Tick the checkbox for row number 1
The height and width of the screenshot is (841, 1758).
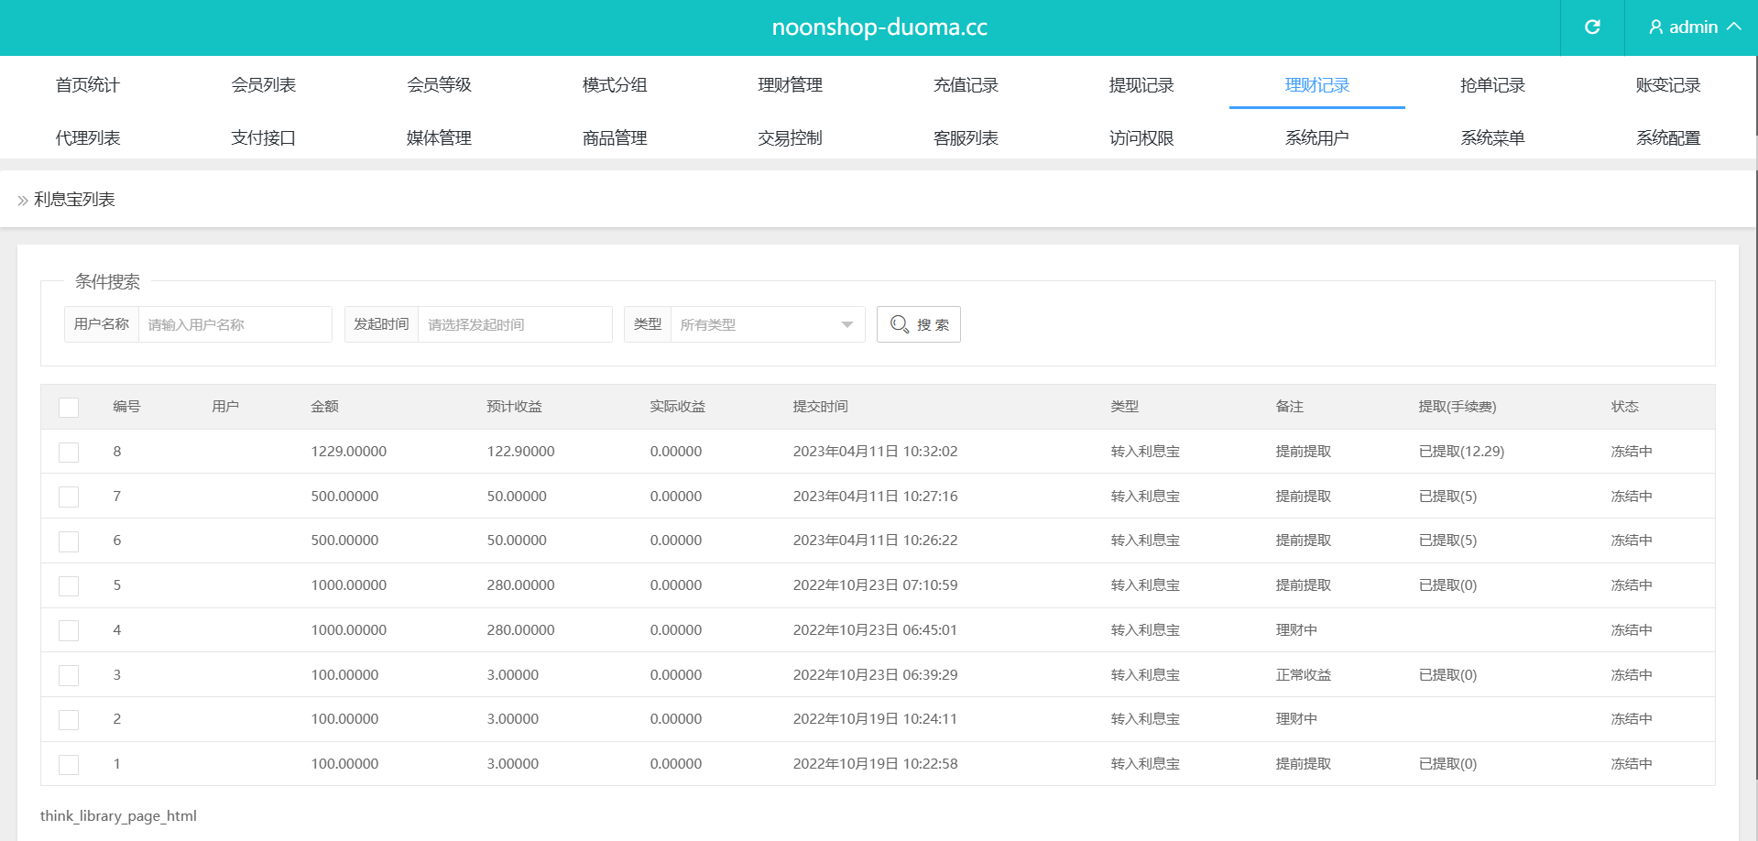tap(69, 765)
